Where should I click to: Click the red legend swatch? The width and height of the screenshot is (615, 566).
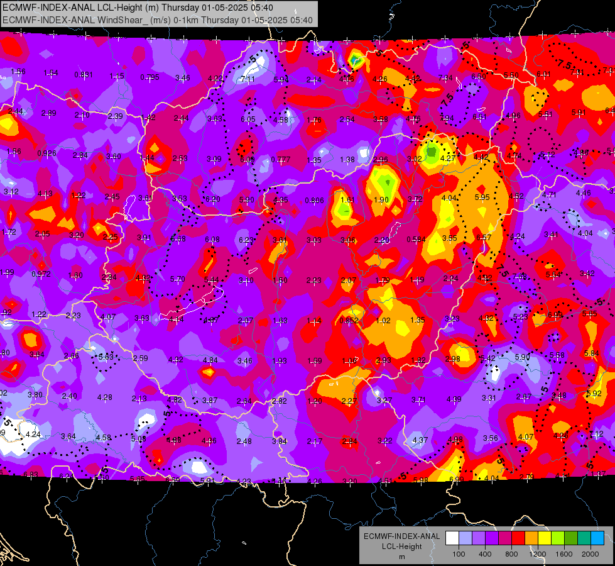point(518,538)
